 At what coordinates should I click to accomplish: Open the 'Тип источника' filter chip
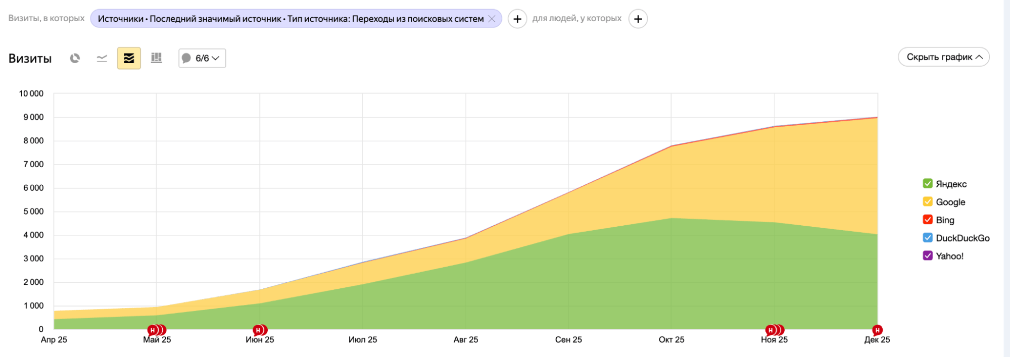pyautogui.click(x=291, y=19)
